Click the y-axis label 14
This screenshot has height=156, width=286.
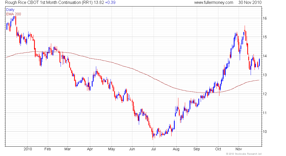pos(264,56)
